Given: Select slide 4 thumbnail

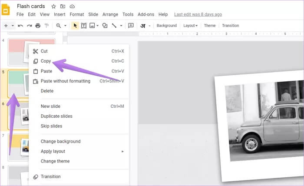Looking at the screenshot, I should click(x=18, y=53).
